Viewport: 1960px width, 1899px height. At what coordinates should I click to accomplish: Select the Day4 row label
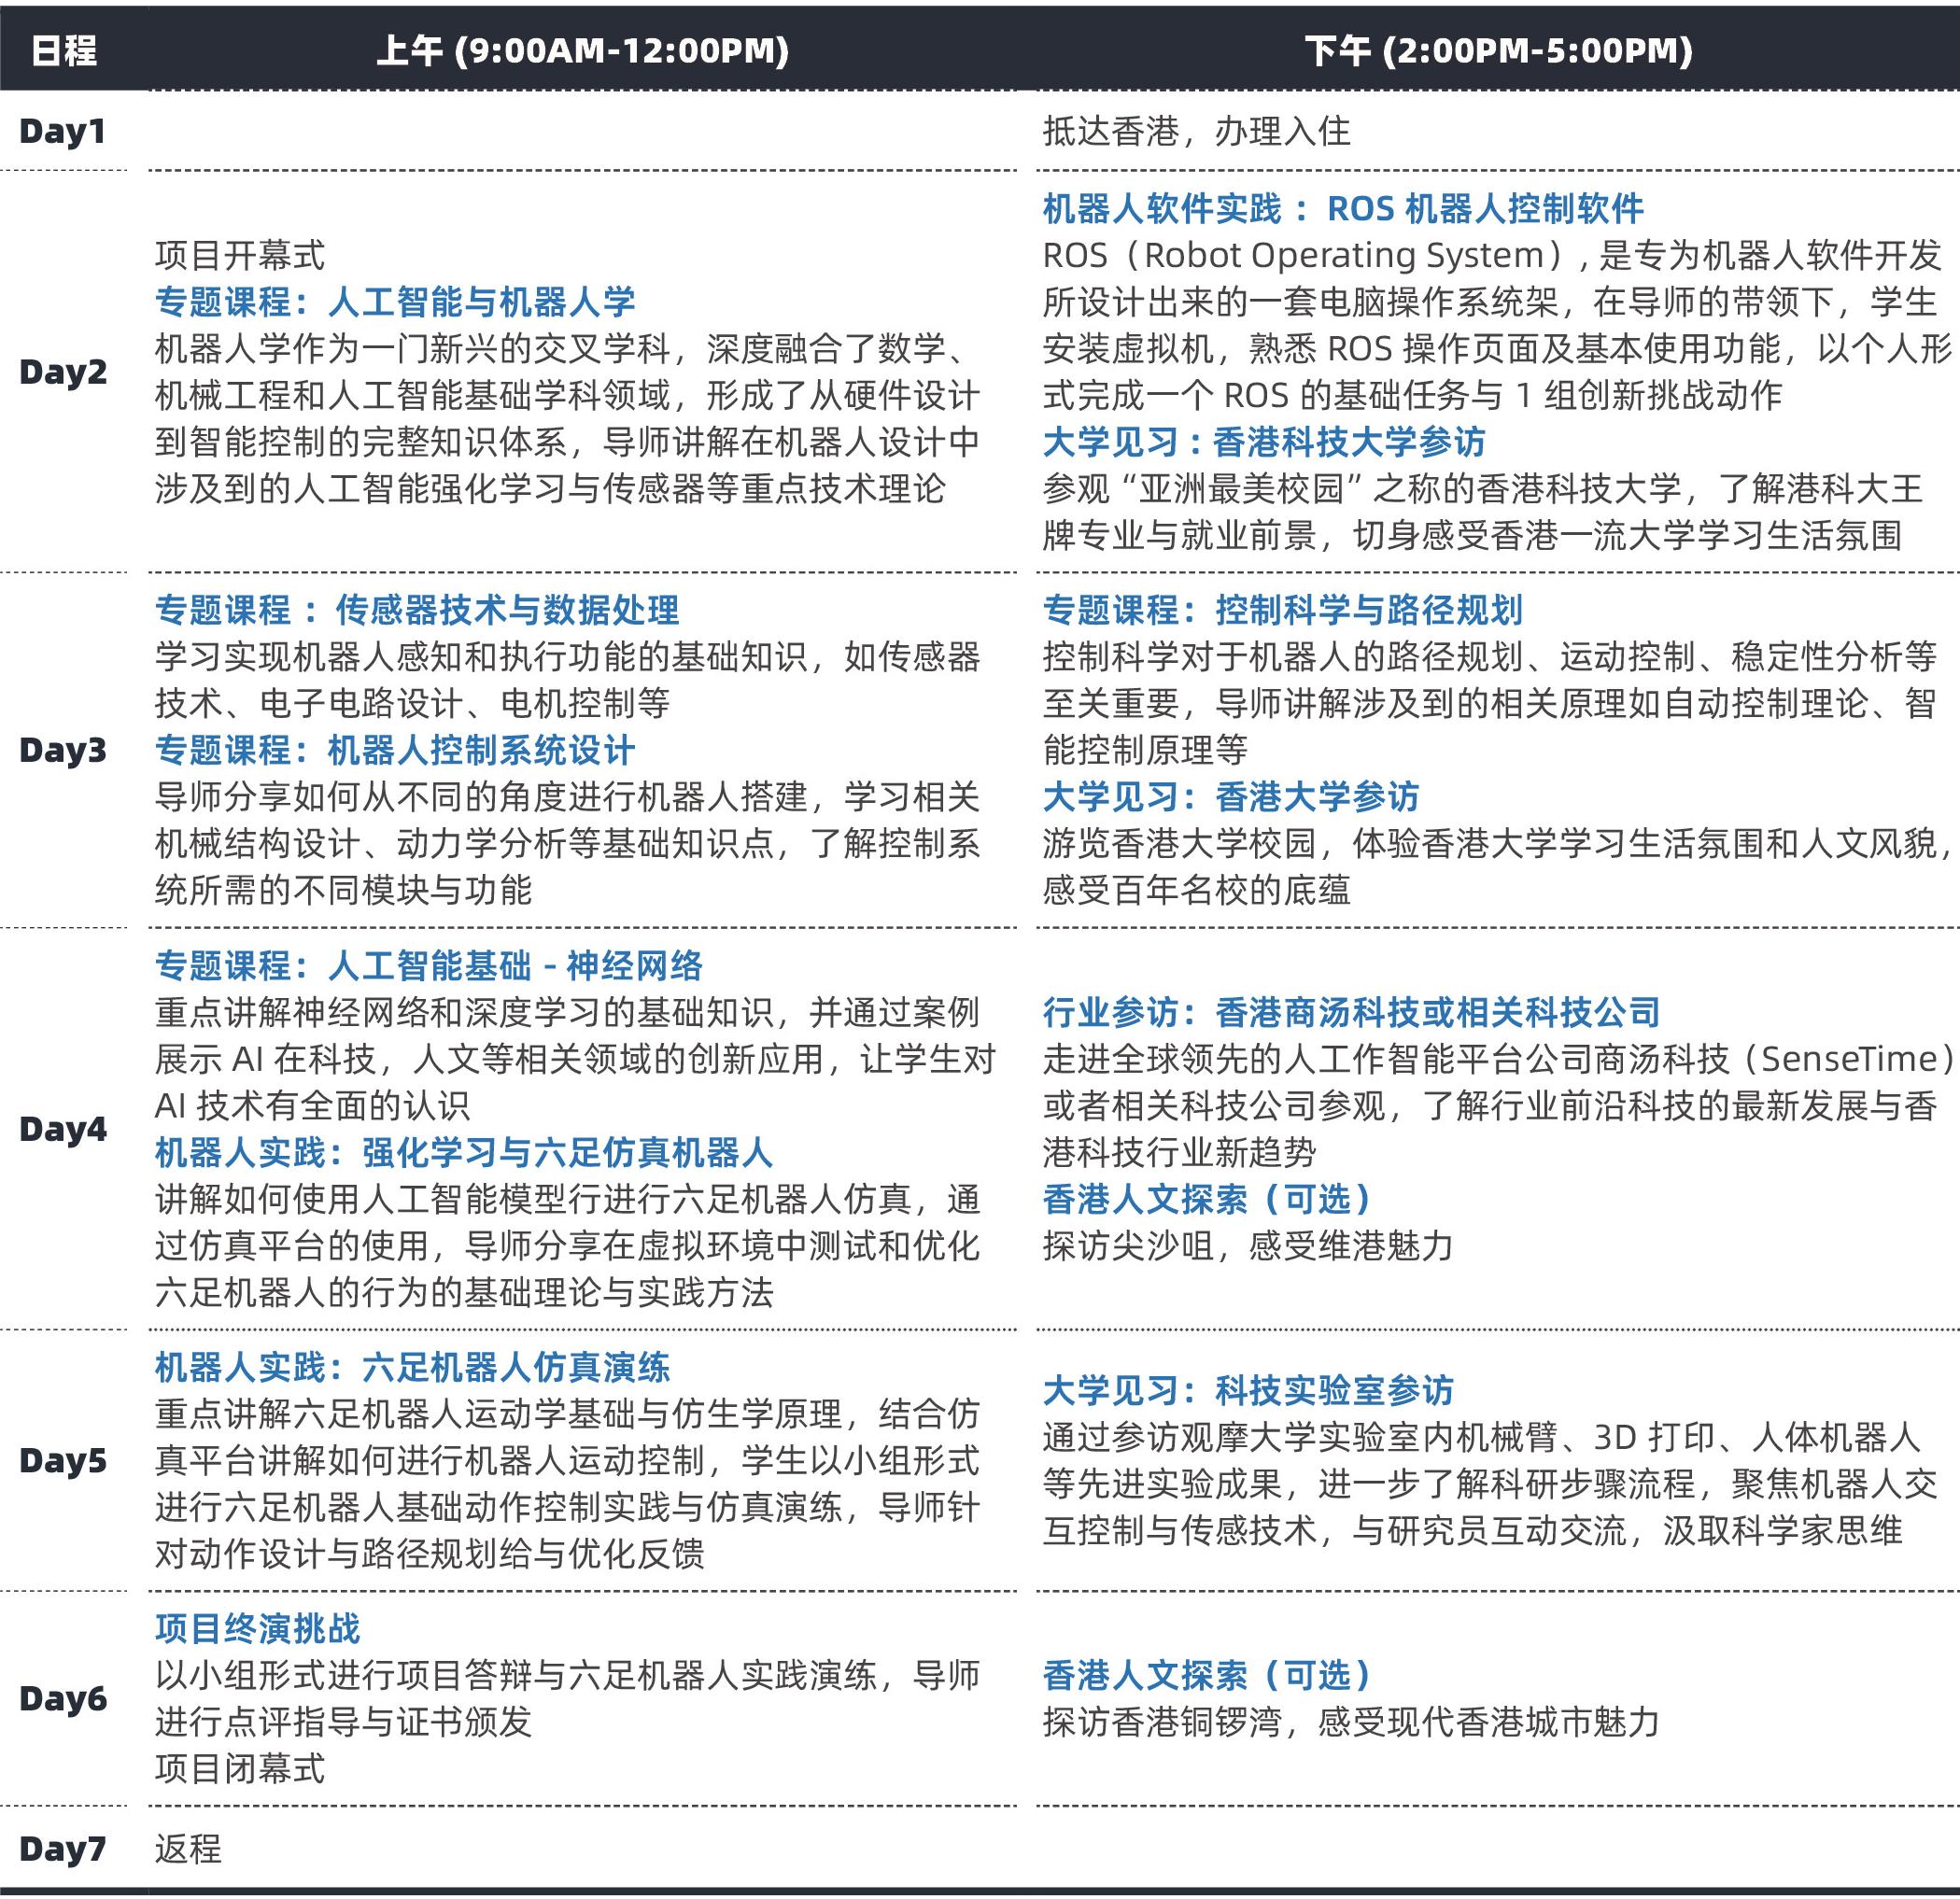click(x=62, y=1129)
